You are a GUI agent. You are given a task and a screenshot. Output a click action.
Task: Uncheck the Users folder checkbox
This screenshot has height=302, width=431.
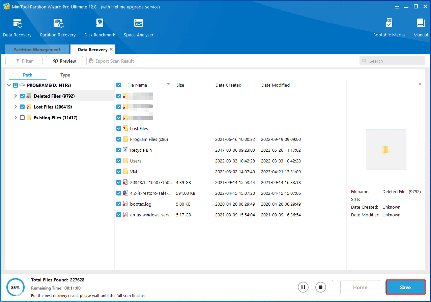point(119,161)
